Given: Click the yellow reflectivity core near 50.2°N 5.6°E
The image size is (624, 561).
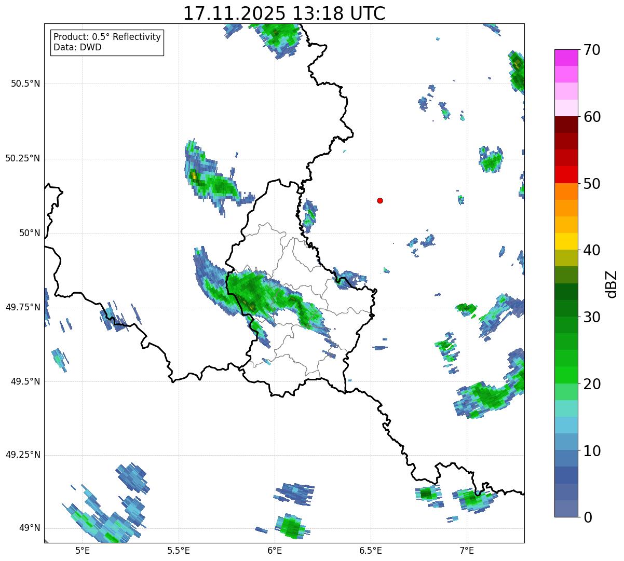Looking at the screenshot, I should point(194,175).
